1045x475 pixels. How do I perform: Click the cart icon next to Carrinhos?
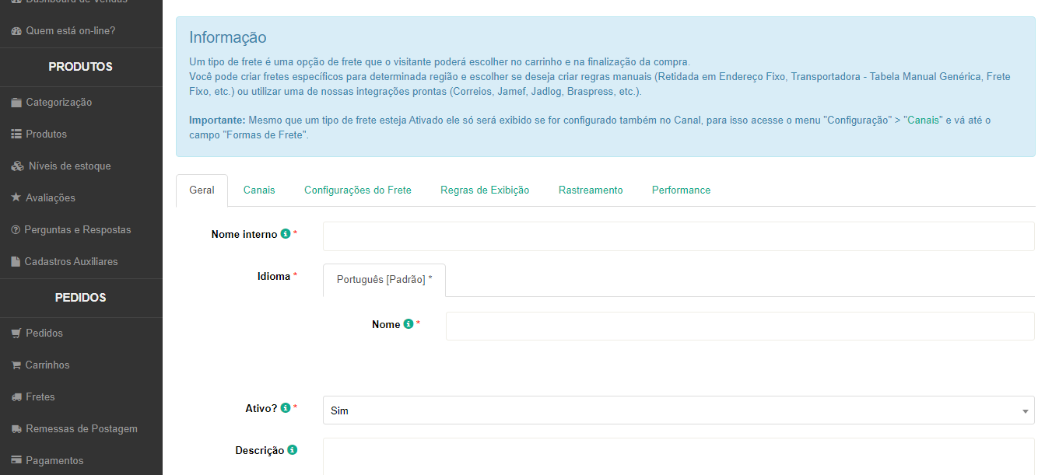tap(16, 365)
